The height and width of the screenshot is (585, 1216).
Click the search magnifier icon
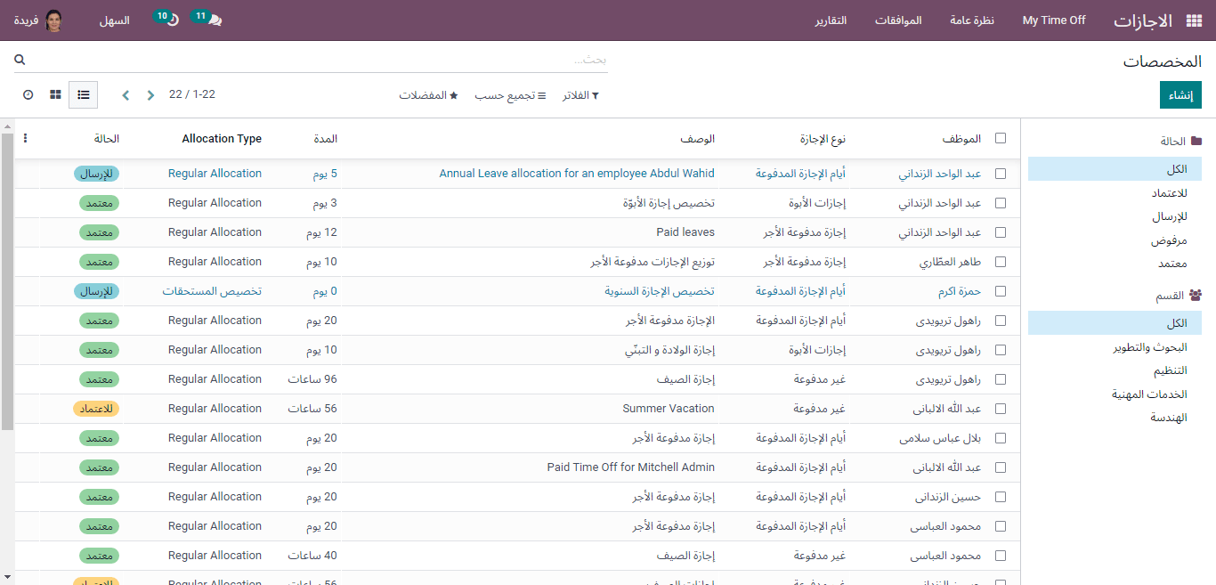pyautogui.click(x=20, y=60)
